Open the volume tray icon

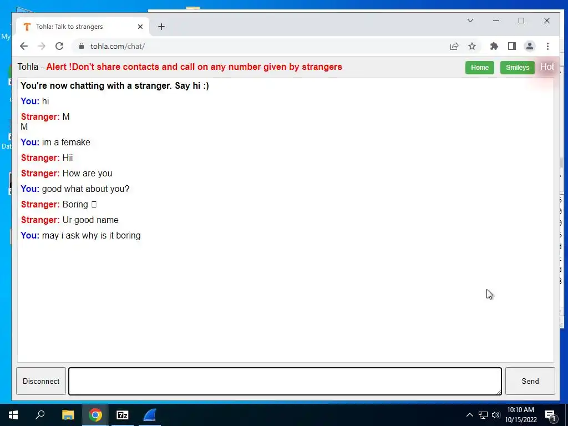(x=495, y=415)
